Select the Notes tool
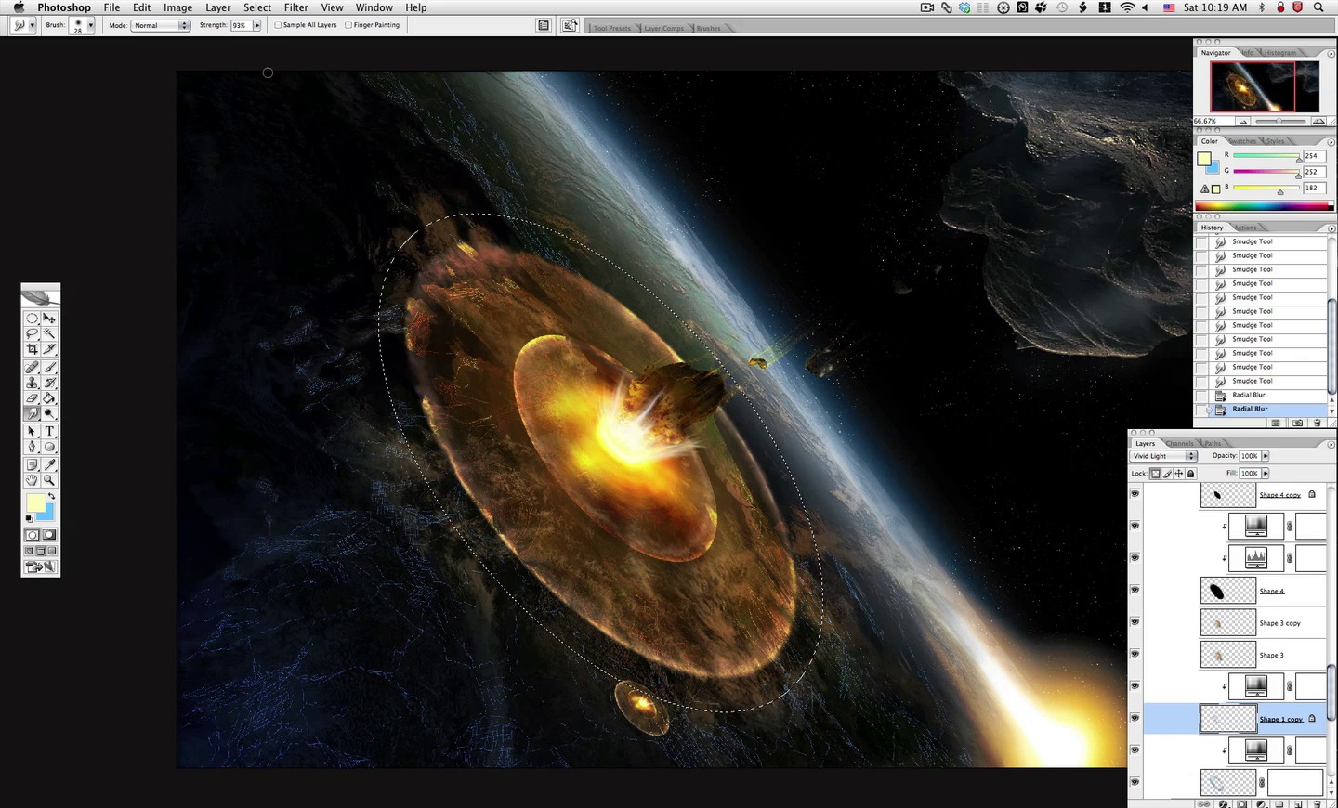The width and height of the screenshot is (1338, 808). coord(32,464)
